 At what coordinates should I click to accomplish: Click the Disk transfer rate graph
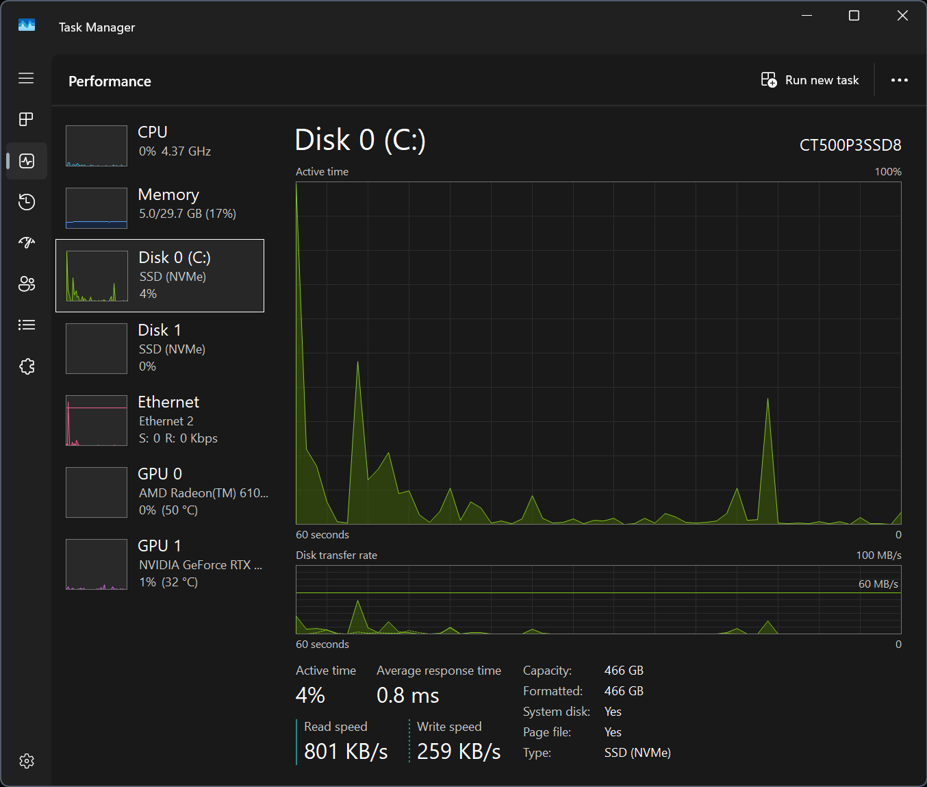coord(598,599)
